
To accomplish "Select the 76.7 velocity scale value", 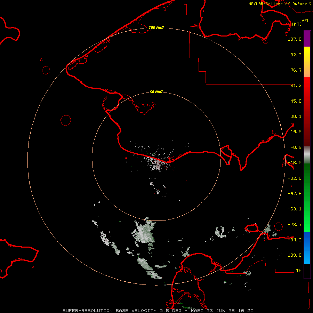I will [x=296, y=70].
